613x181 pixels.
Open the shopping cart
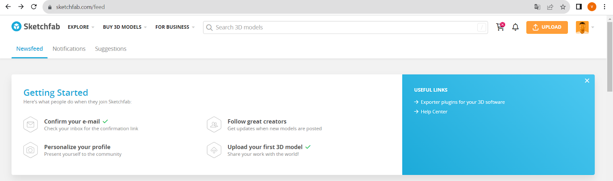click(x=500, y=27)
